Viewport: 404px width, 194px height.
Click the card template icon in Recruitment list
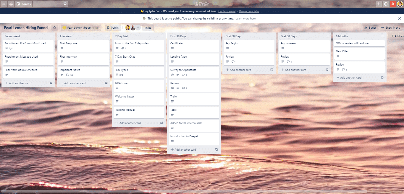click(x=51, y=83)
